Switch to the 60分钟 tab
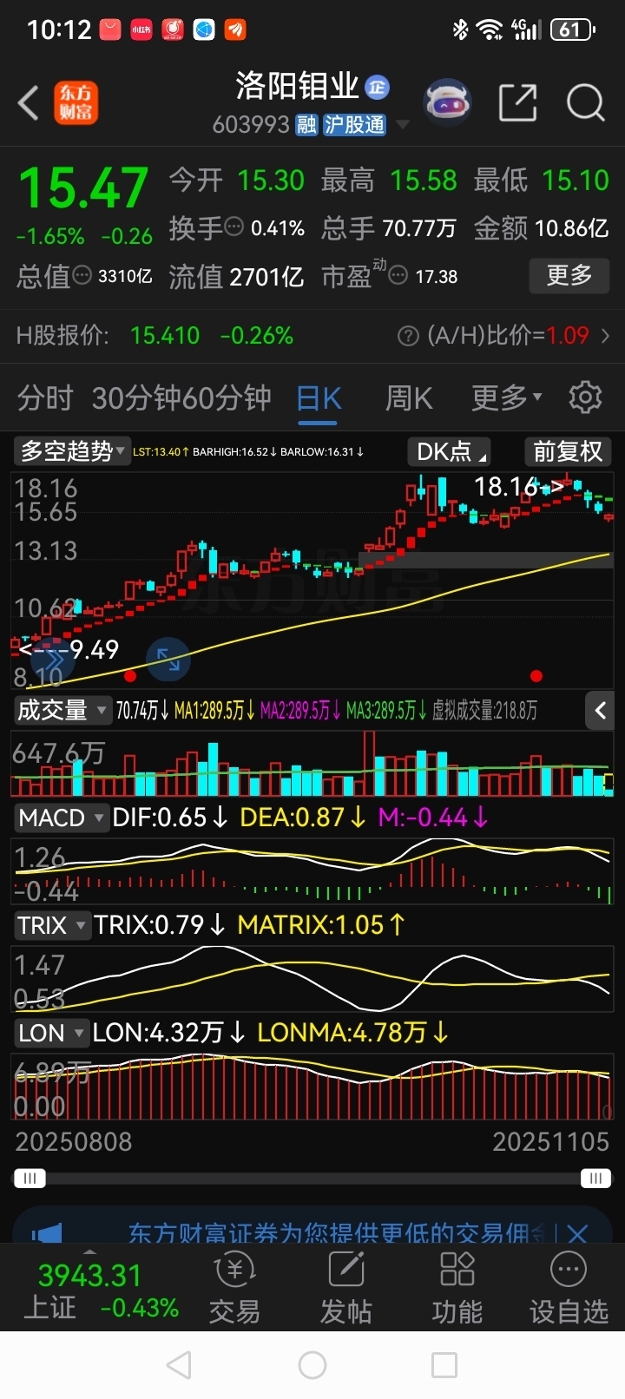Viewport: 625px width, 1399px height. coord(227,397)
